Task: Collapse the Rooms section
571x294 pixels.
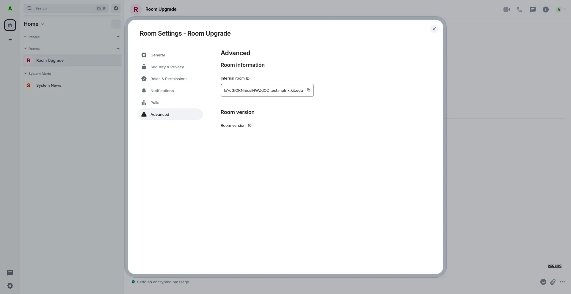Action: point(26,49)
